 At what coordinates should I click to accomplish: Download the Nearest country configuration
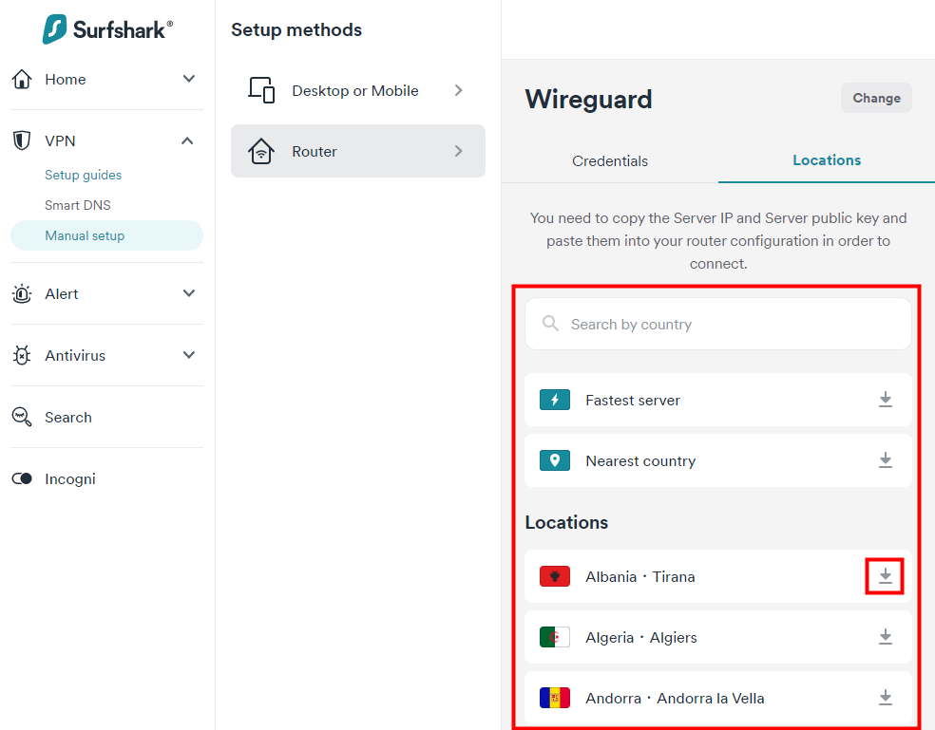click(x=886, y=460)
